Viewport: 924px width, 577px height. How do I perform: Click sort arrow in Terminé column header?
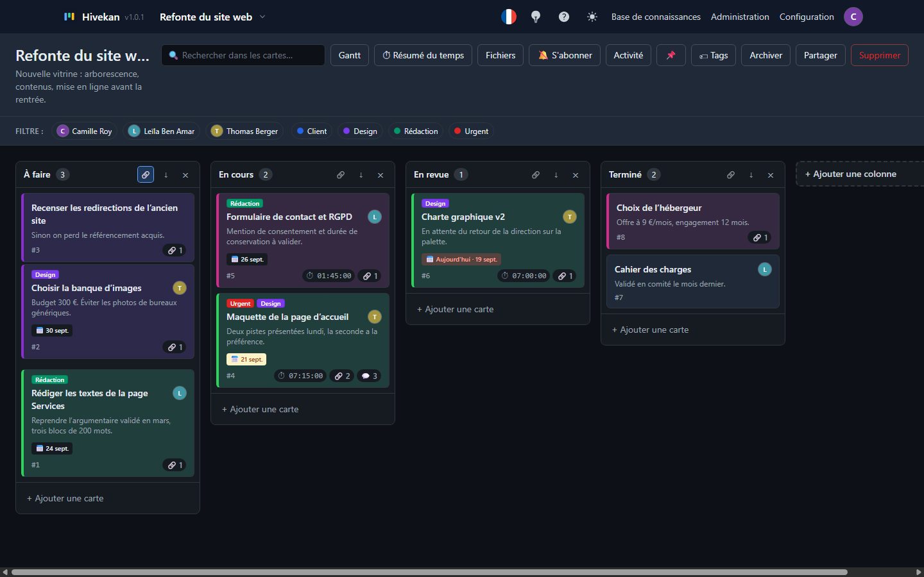(x=751, y=174)
